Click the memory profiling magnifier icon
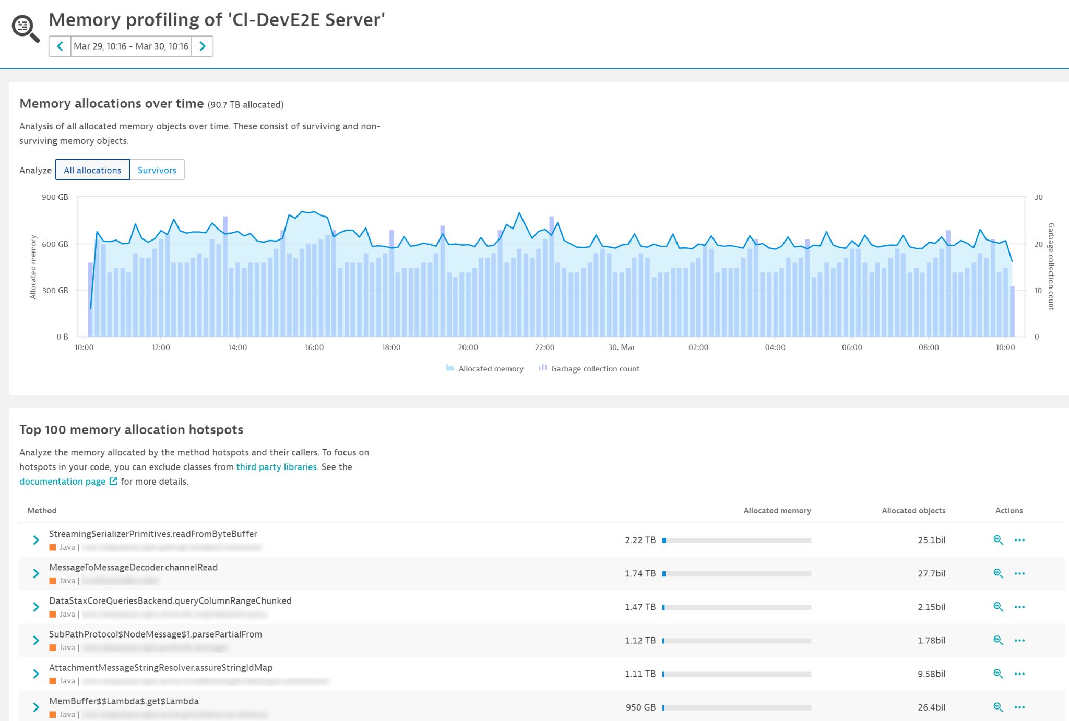 26,28
